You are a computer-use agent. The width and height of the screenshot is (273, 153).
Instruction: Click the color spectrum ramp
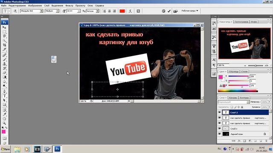pyautogui.click(x=238, y=91)
